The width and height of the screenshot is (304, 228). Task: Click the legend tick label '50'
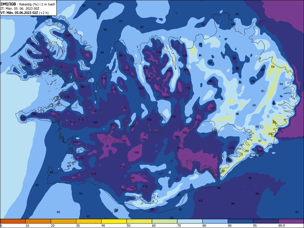(x=129, y=226)
